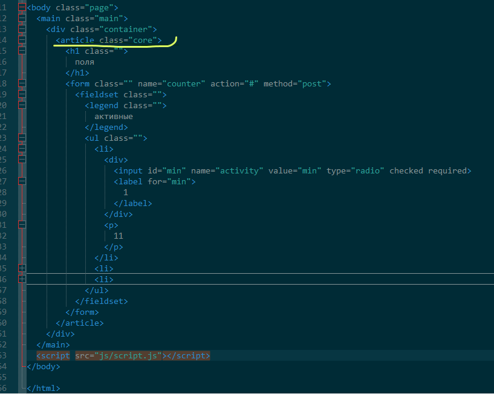Click the text 'поля' inside h1
Image resolution: width=494 pixels, height=394 pixels.
click(x=85, y=62)
